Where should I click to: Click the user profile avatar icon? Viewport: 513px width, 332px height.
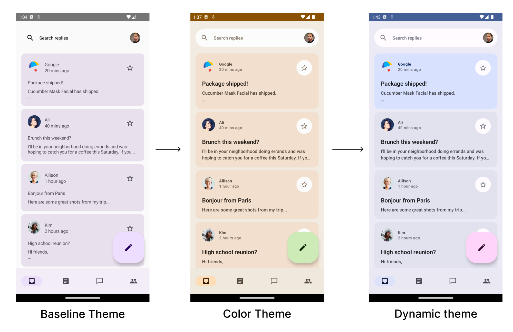(x=136, y=38)
